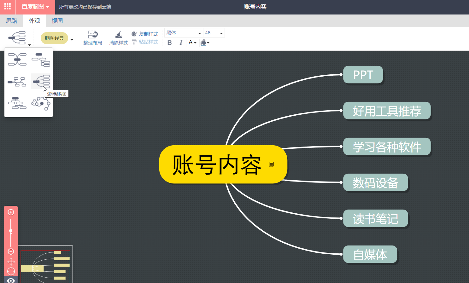The height and width of the screenshot is (283, 469).
Task: Choose the two-sided mind map layout template
Action: [x=17, y=59]
